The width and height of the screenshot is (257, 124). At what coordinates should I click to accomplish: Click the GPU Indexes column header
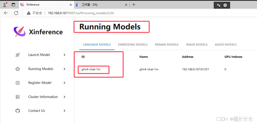click(233, 57)
